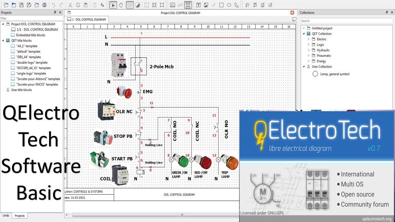Image resolution: width=395 pixels, height=222 pixels.
Task: Switch to the Undo panel tab
Action: (6, 216)
